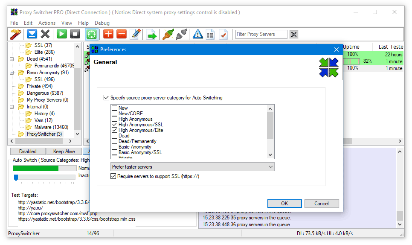Check the New category checkbox
The height and width of the screenshot is (245, 412).
(115, 108)
